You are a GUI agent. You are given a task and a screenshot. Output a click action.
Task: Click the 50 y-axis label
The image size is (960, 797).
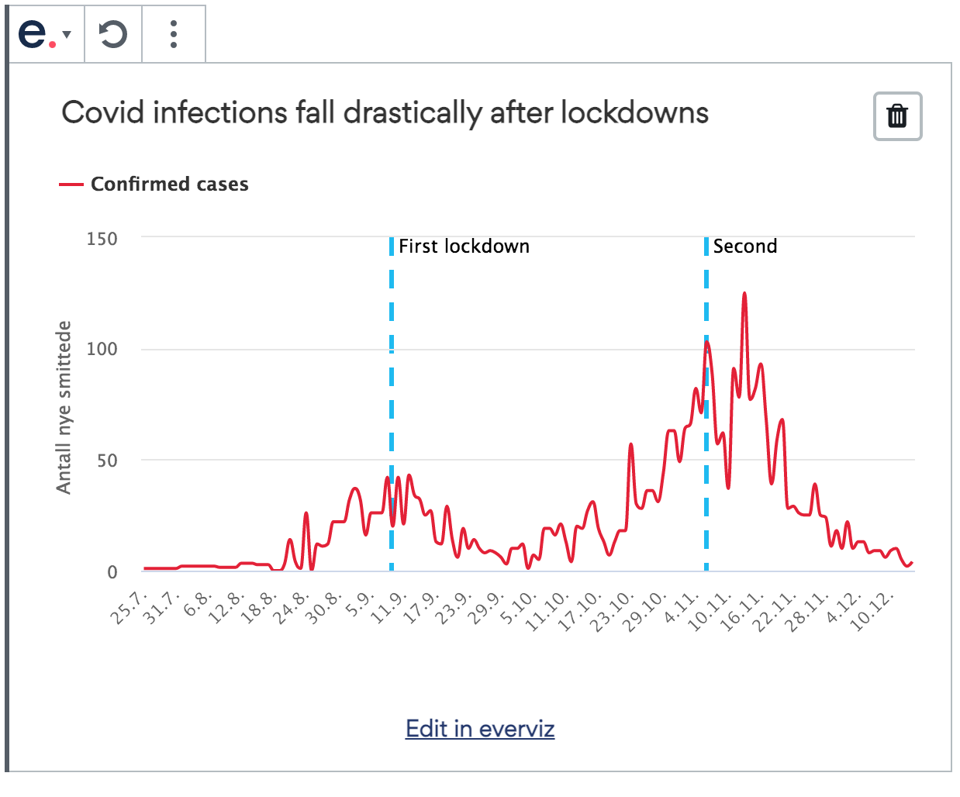click(108, 461)
